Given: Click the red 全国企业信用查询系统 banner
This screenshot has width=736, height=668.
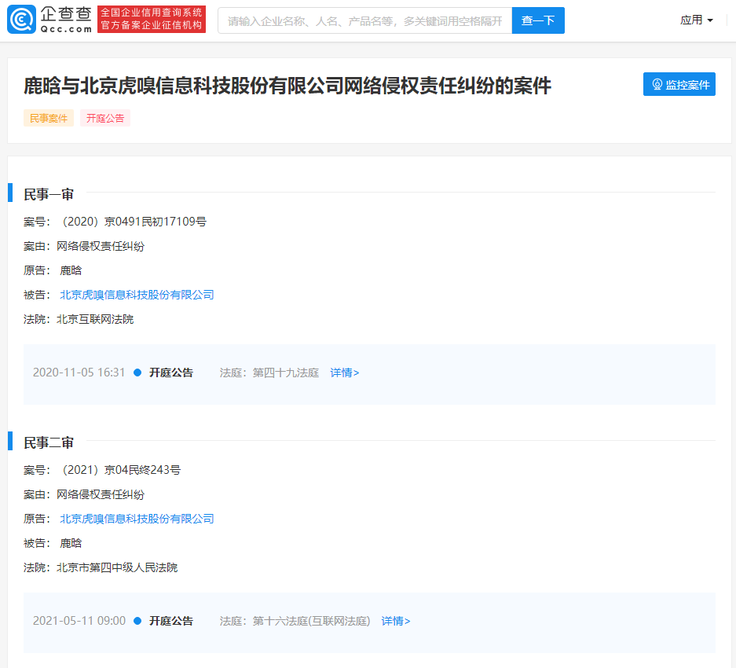Looking at the screenshot, I should [151, 20].
